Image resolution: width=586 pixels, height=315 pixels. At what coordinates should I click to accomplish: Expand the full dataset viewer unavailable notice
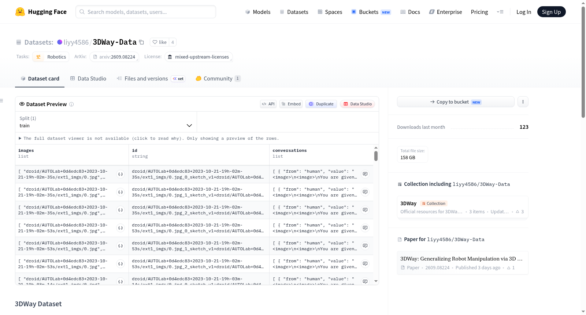click(149, 138)
